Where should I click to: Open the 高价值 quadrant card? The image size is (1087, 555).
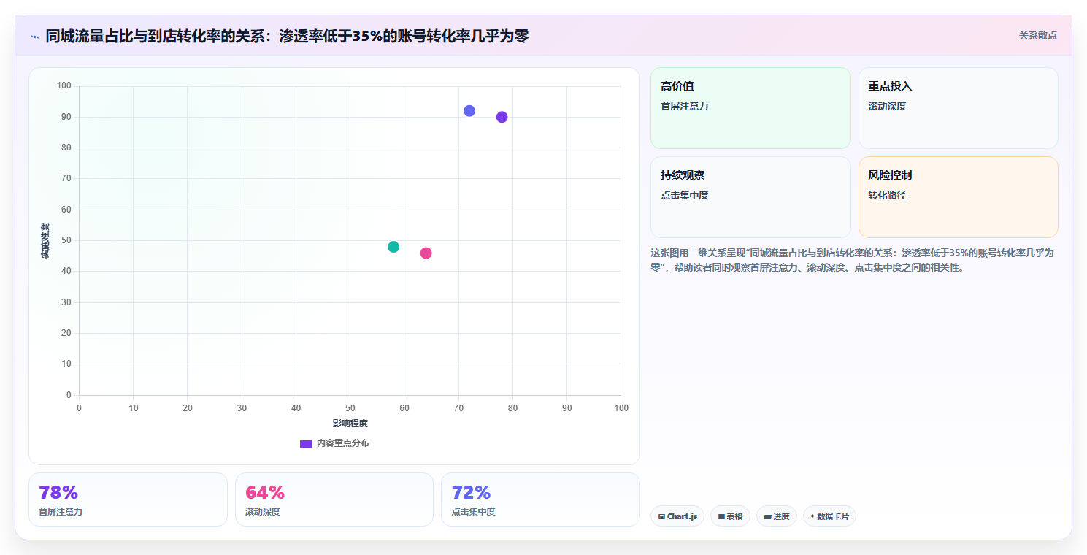750,108
